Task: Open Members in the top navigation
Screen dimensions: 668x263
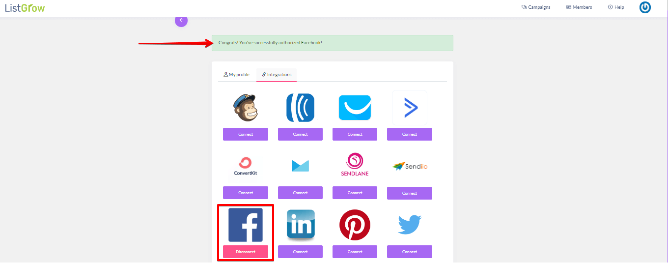Action: tap(579, 7)
